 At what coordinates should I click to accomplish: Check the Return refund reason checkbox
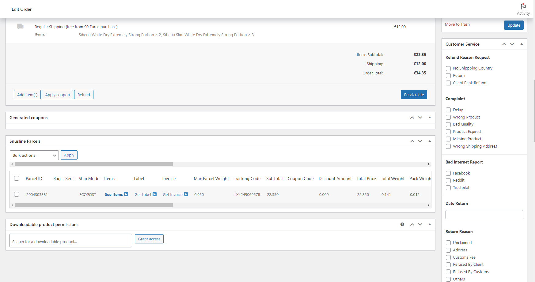pyautogui.click(x=448, y=76)
